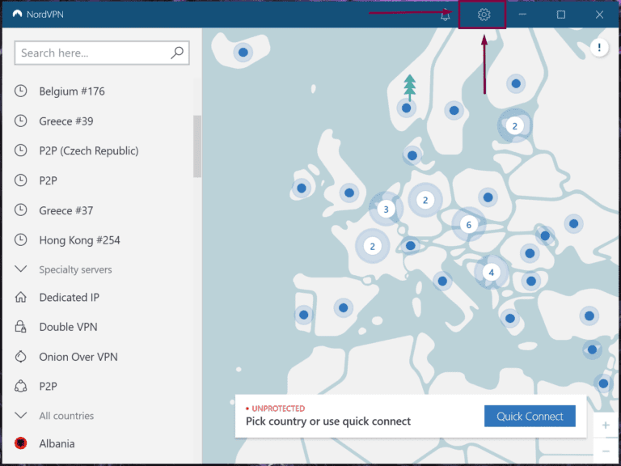Choose P2P (Czech Republic) recent connection
The width and height of the screenshot is (621, 466).
[89, 150]
